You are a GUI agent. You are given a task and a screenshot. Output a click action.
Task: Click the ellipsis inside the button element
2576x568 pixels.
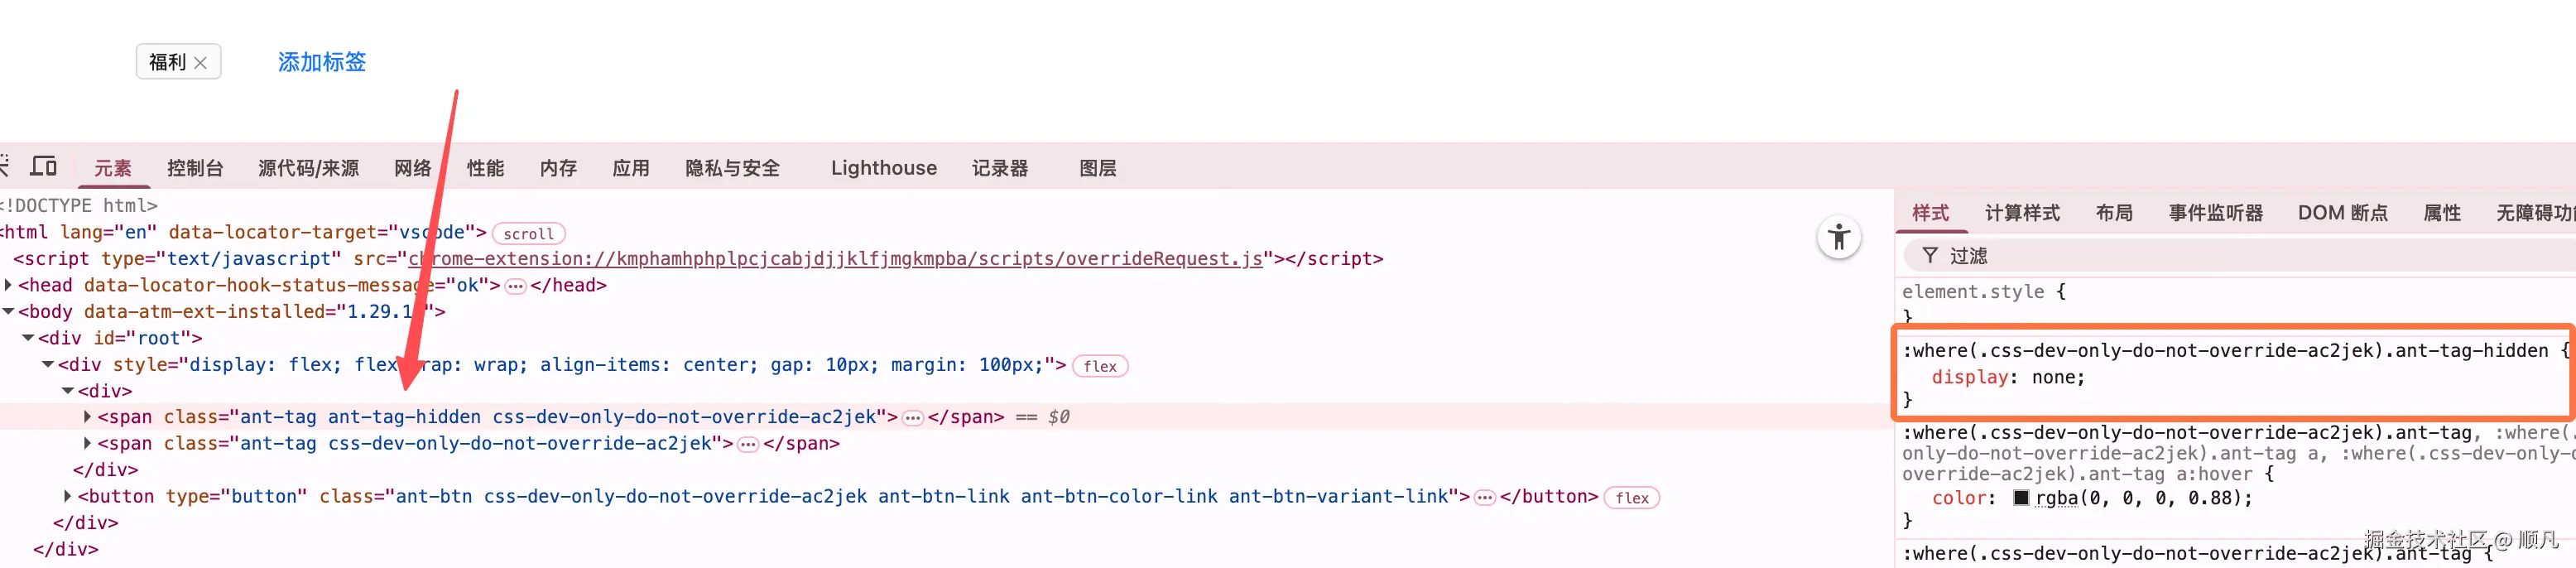click(x=1484, y=497)
